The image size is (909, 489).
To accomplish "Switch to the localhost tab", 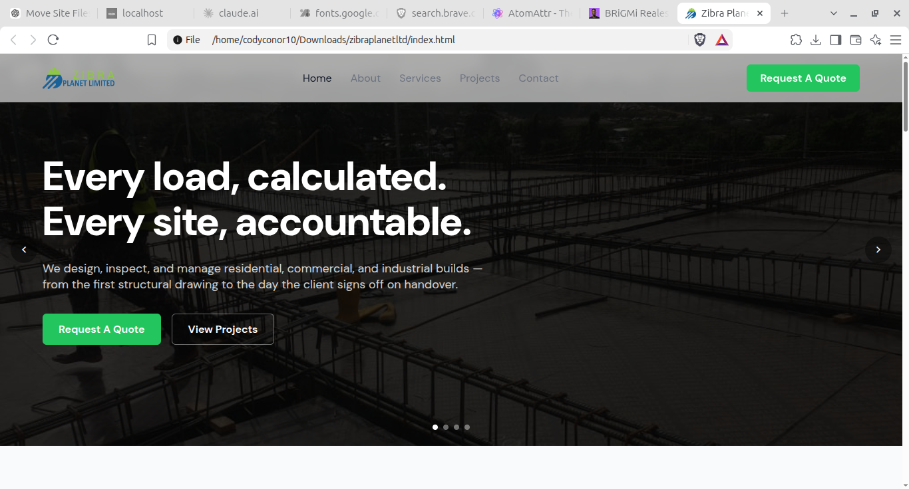I will (x=145, y=13).
